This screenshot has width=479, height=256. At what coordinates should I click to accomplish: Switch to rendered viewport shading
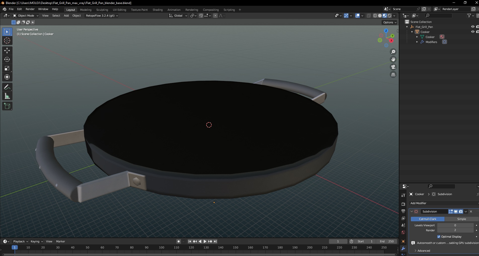coord(389,16)
